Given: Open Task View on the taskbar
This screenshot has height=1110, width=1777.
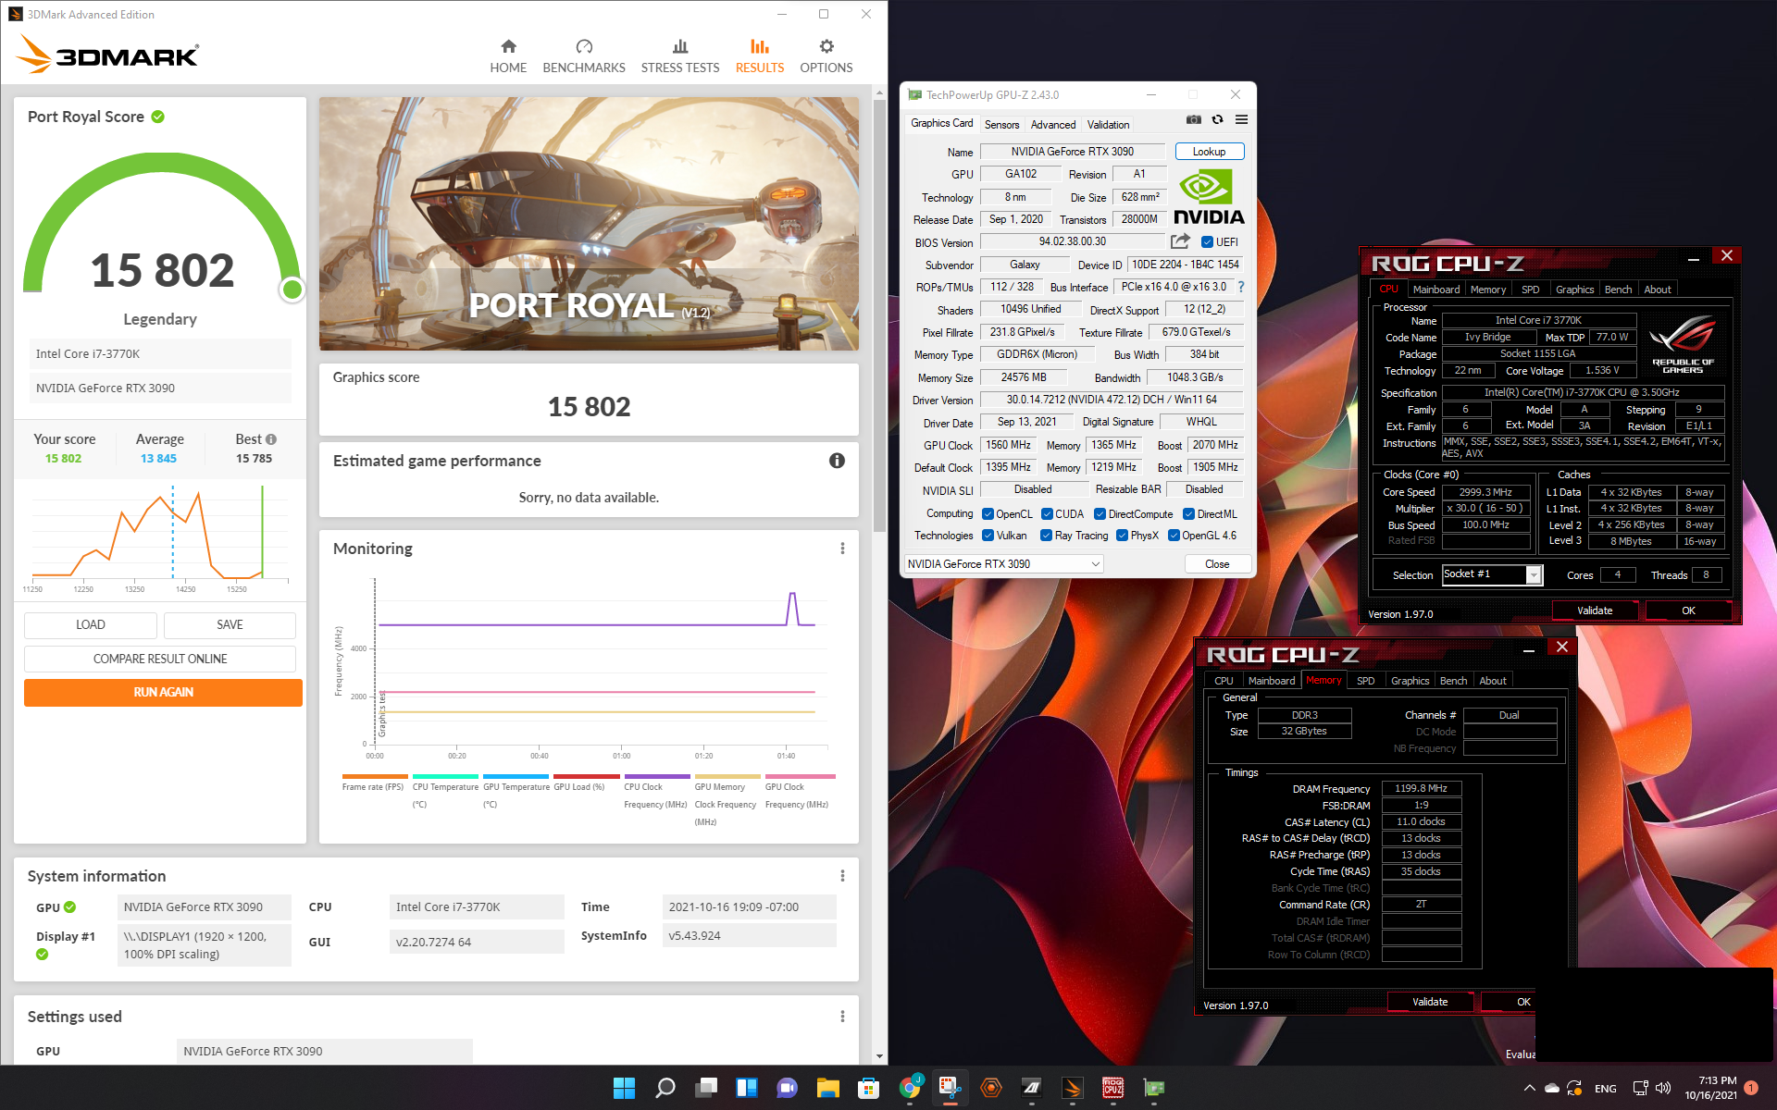Looking at the screenshot, I should (x=706, y=1088).
